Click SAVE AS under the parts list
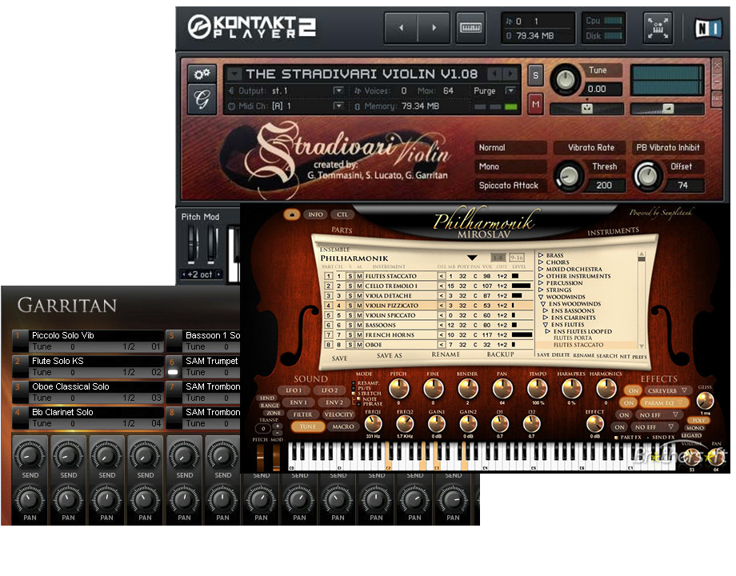Viewport: 736px width, 576px height. click(389, 356)
